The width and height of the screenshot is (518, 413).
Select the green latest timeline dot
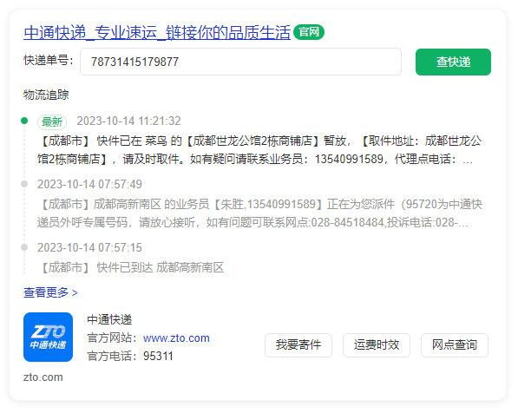[x=24, y=121]
